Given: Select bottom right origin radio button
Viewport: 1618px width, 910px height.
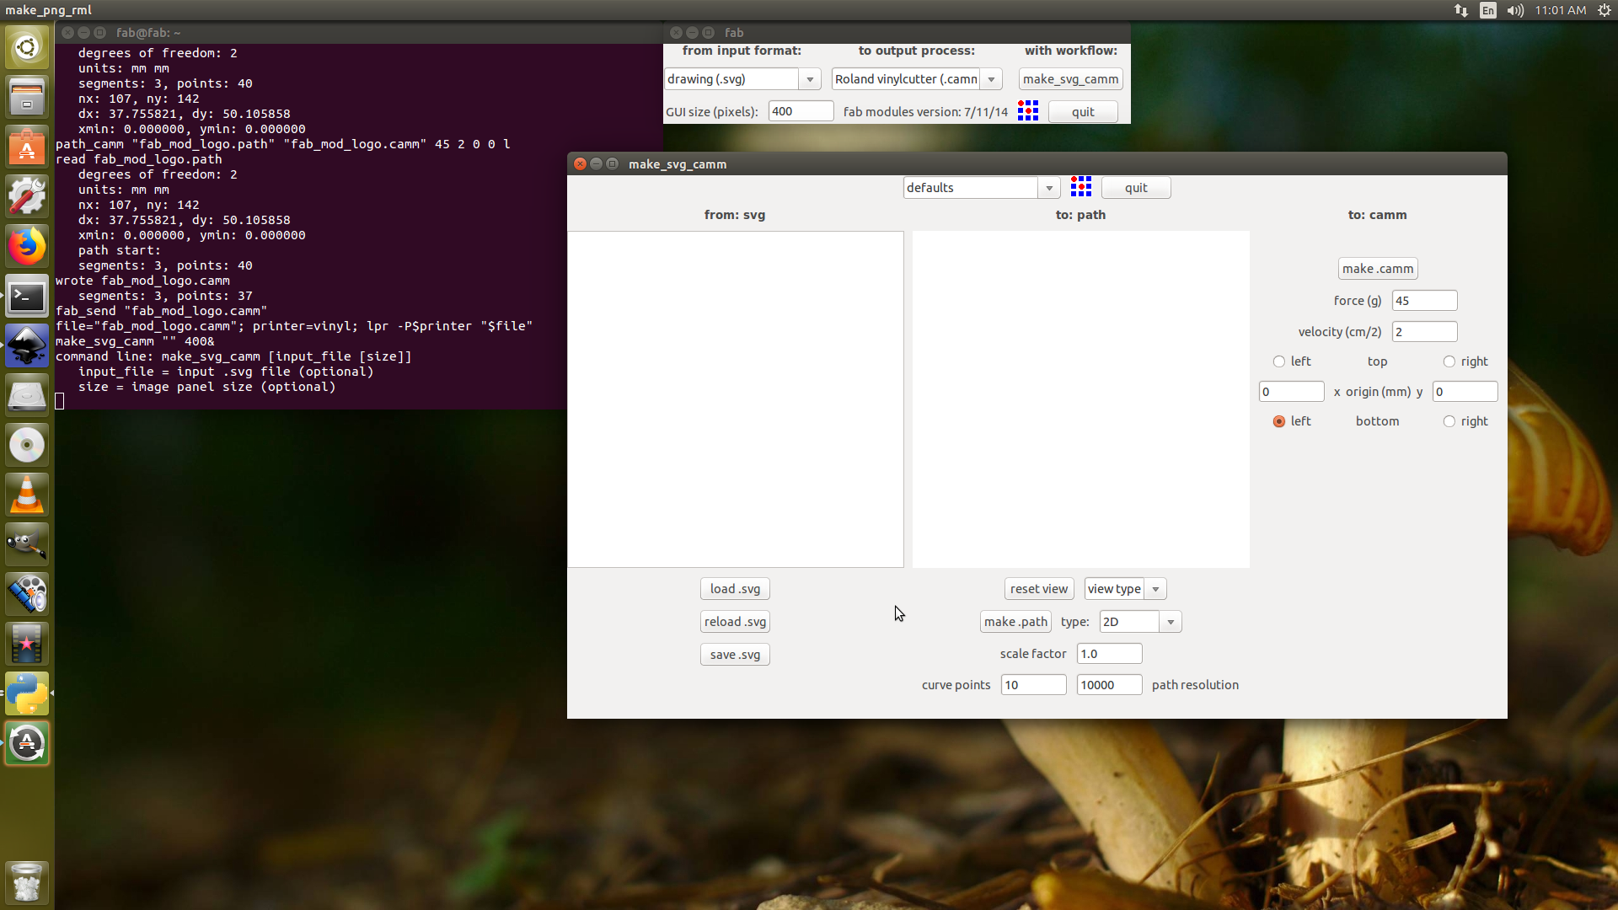Looking at the screenshot, I should pyautogui.click(x=1449, y=421).
